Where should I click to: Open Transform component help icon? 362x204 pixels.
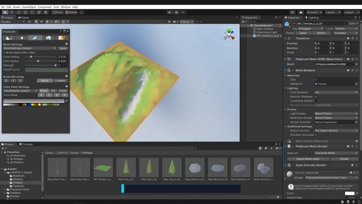[x=348, y=39]
